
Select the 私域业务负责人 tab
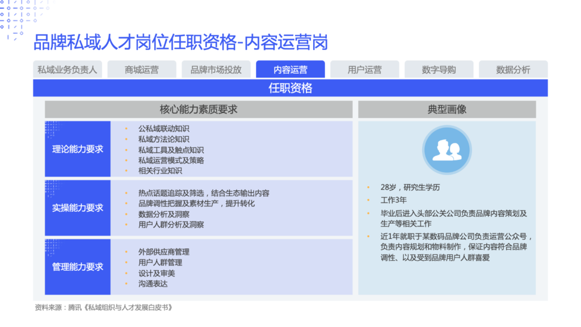point(68,69)
